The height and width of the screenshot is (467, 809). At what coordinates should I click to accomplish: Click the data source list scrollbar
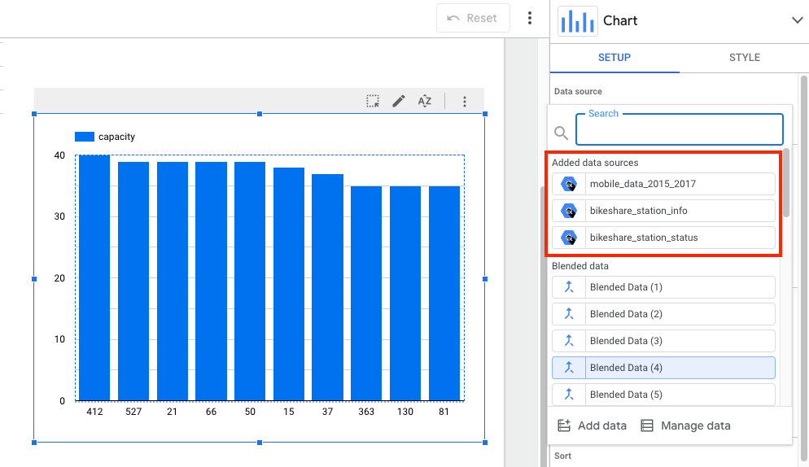pyautogui.click(x=785, y=183)
